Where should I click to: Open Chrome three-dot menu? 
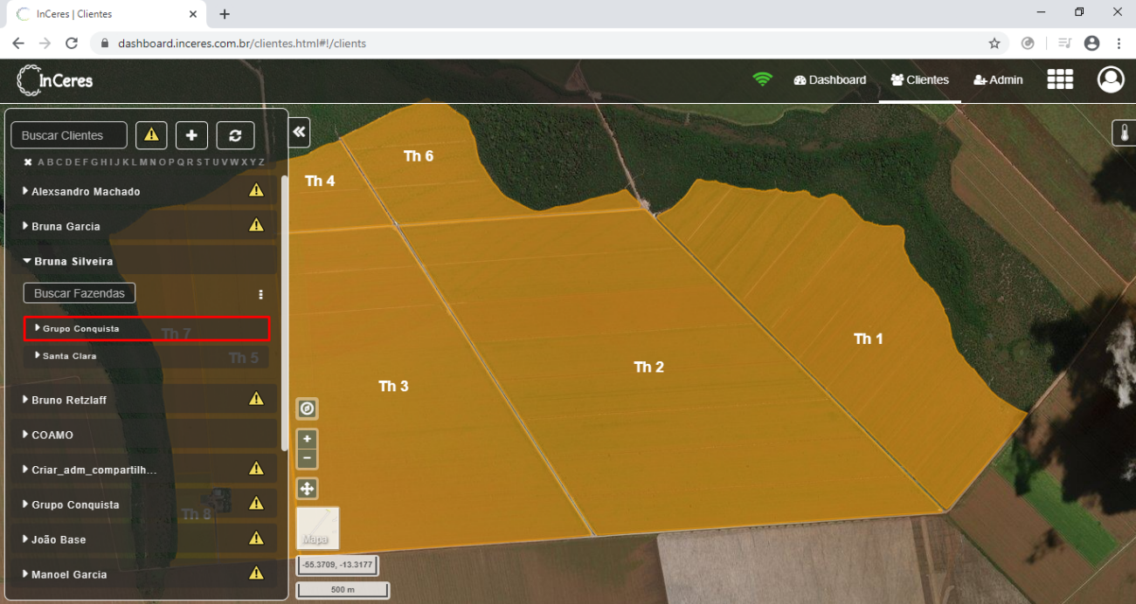point(1119,43)
